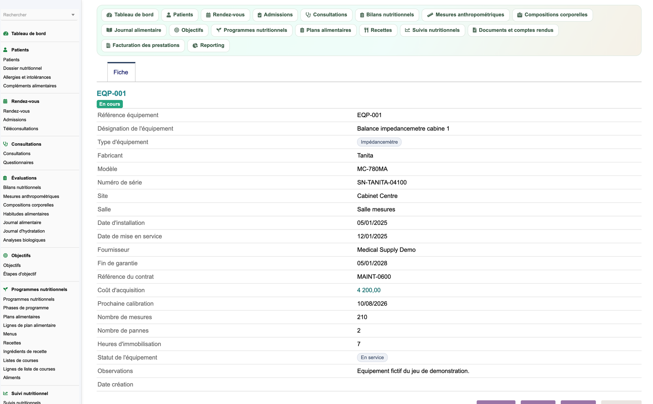Click the sidebar Évaluations clipboard icon
The height and width of the screenshot is (404, 653).
[x=5, y=178]
